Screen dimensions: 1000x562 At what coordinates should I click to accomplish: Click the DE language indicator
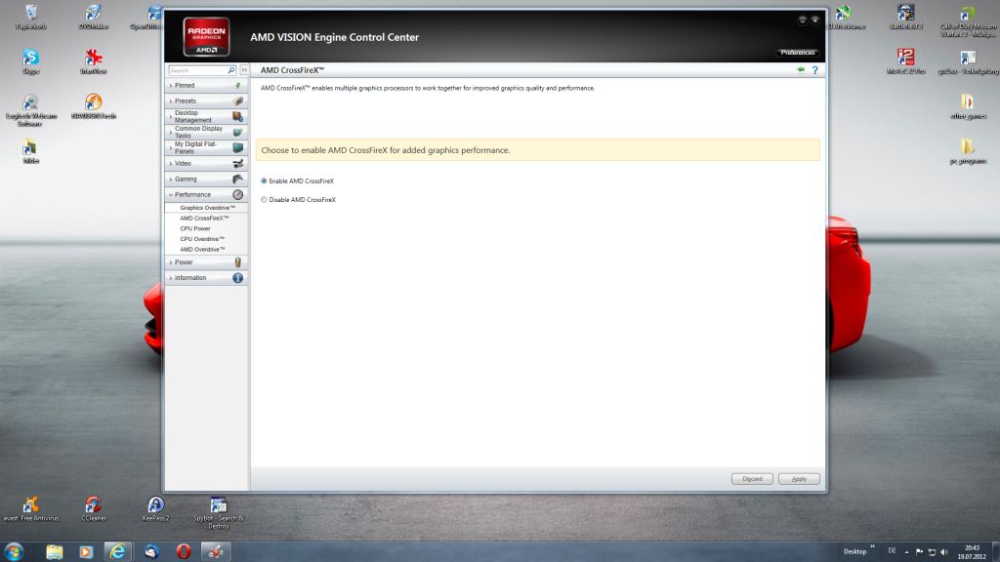click(892, 551)
